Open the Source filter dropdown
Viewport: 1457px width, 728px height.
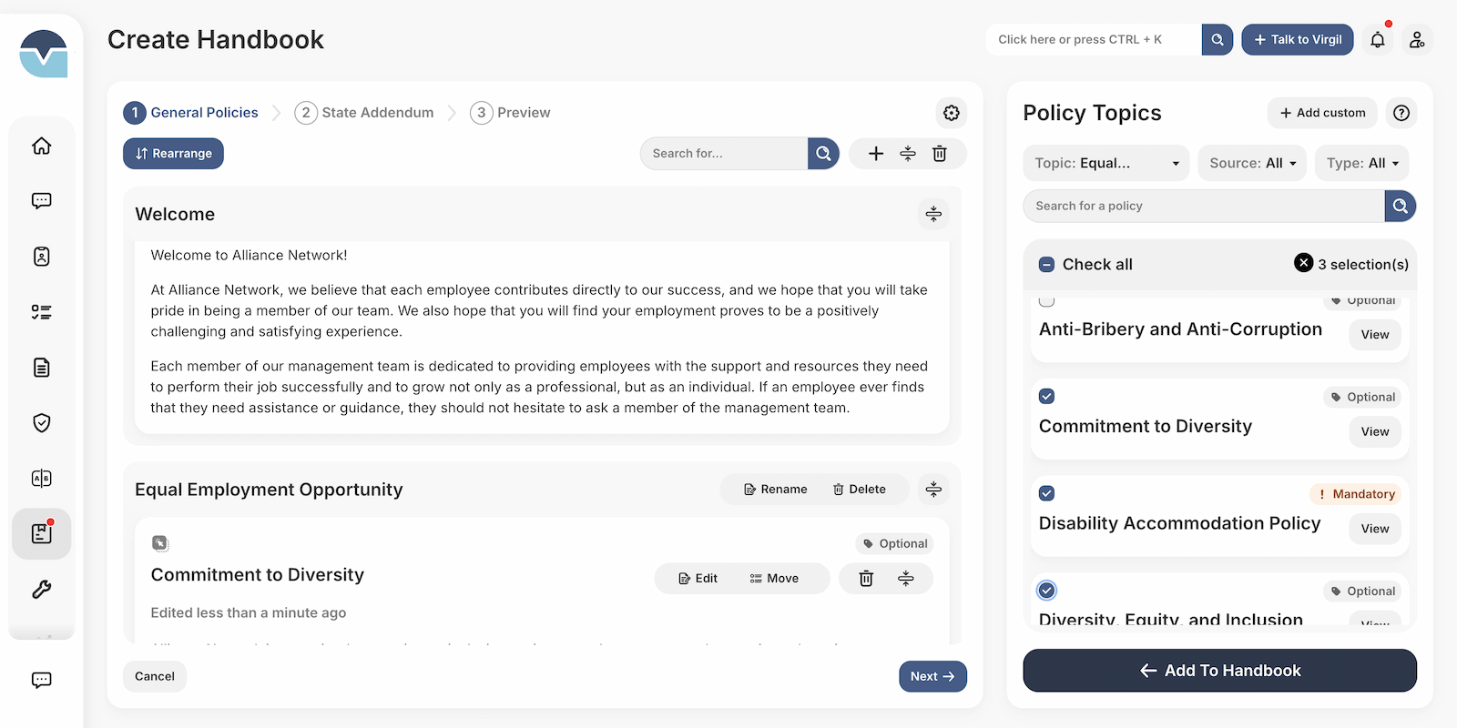(x=1251, y=164)
